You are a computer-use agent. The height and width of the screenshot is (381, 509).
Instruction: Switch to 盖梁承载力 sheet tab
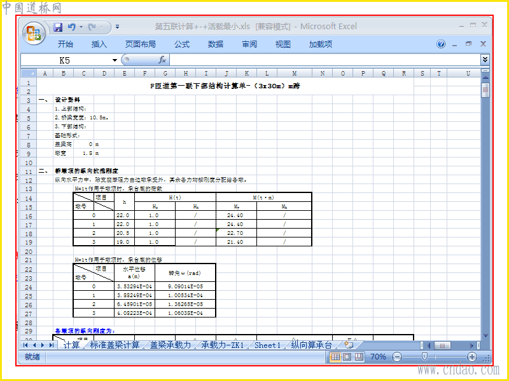click(171, 345)
